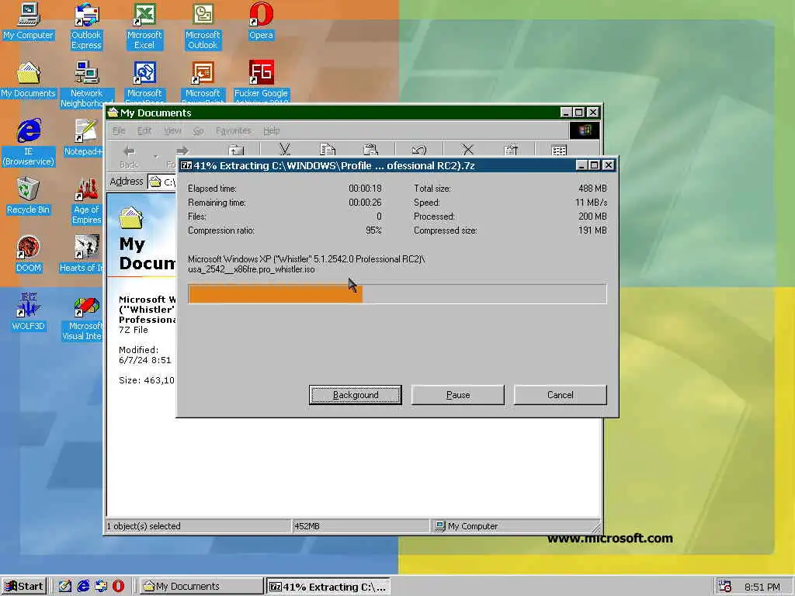Viewport: 795px width, 596px height.
Task: Launch Internet Explorer from quick launch
Action: (83, 586)
